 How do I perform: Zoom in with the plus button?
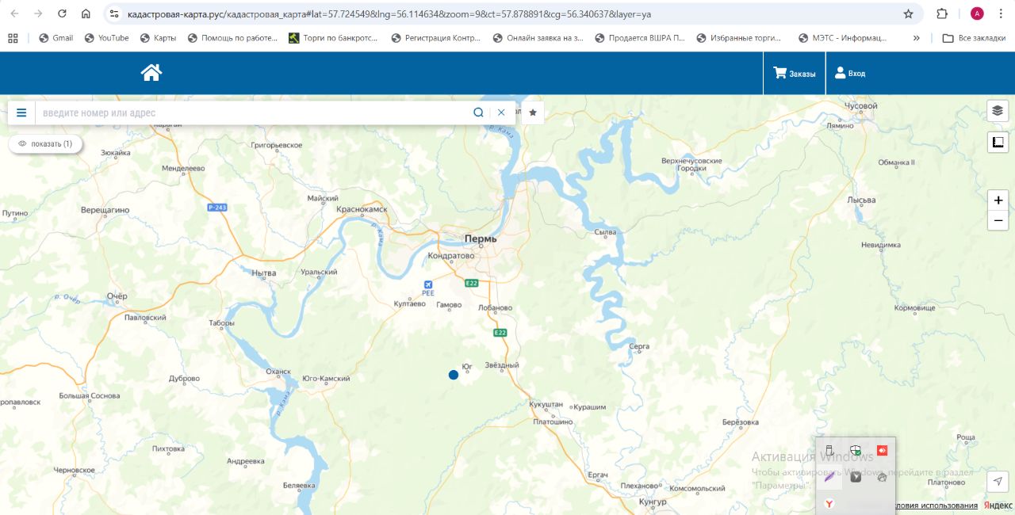[x=998, y=200]
